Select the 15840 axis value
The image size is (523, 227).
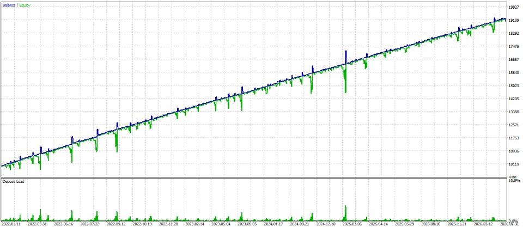[513, 72]
